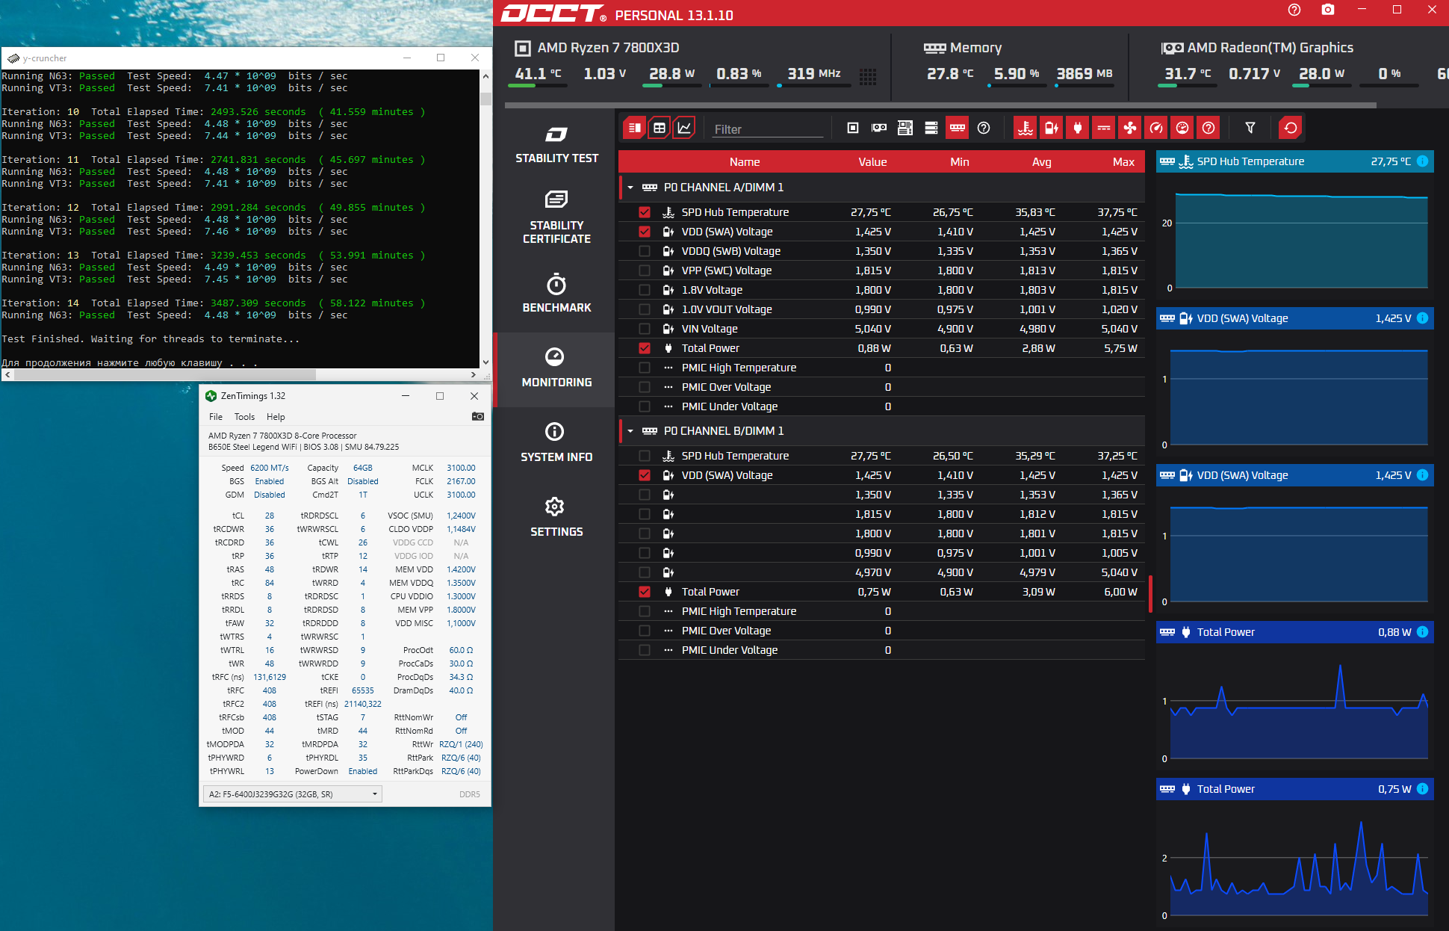This screenshot has height=931, width=1449.
Task: Toggle the memory source filter icon
Action: pyautogui.click(x=958, y=128)
